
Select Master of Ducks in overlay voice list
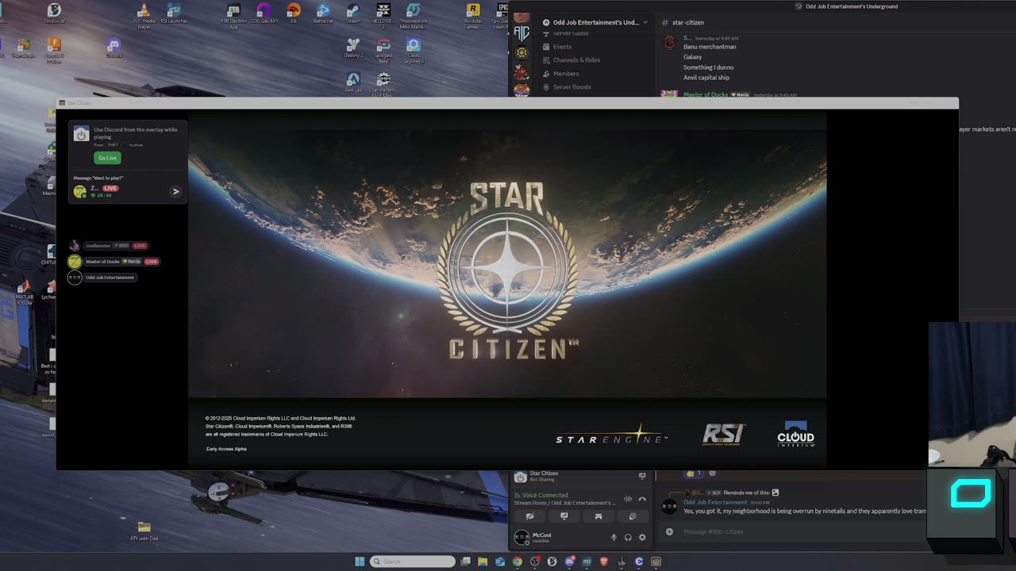[x=114, y=262]
